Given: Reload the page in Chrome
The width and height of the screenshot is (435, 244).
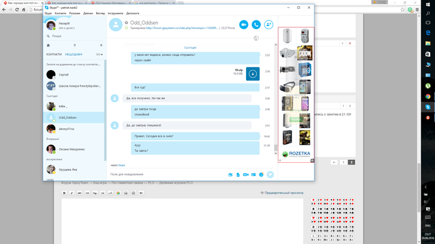Looking at the screenshot, I should tap(17, 10).
